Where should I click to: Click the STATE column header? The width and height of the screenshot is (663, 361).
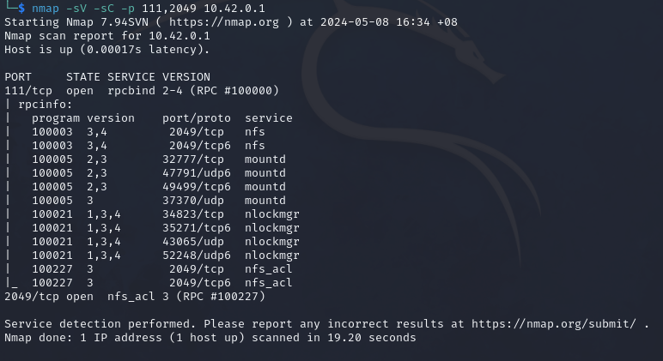tap(83, 76)
